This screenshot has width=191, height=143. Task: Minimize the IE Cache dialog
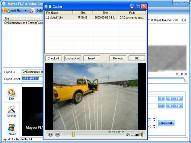[132, 7]
